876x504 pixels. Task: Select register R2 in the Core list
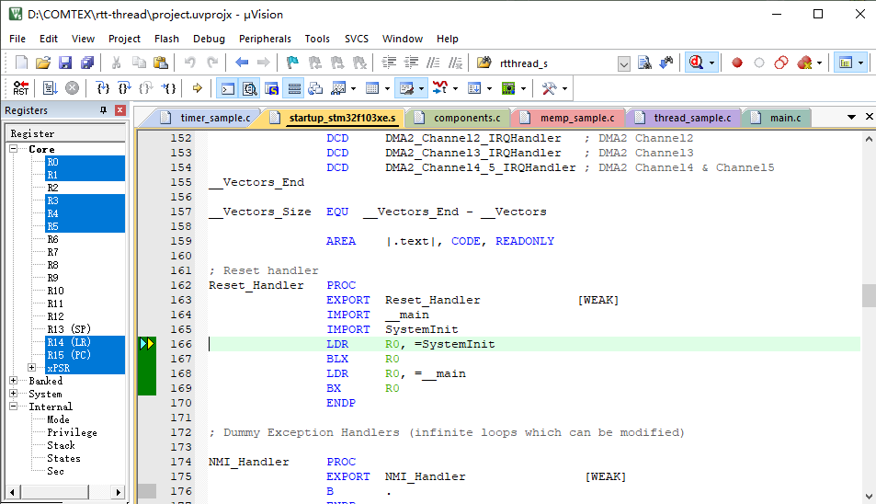click(52, 188)
